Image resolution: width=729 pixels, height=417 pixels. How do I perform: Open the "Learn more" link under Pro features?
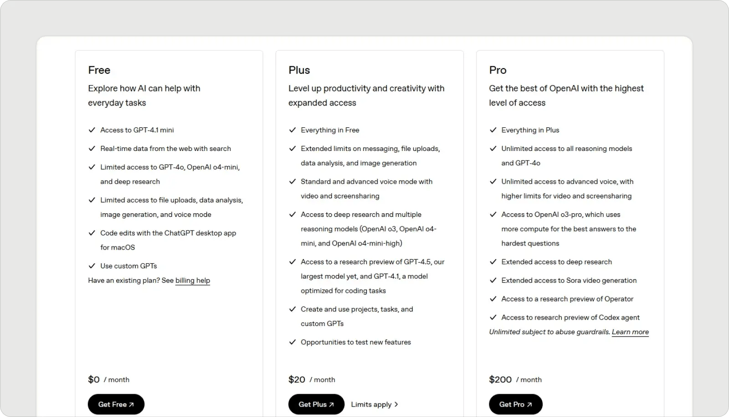(630, 332)
